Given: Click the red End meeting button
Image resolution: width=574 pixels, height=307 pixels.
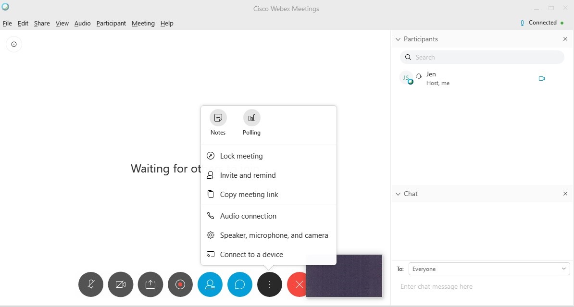Looking at the screenshot, I should pos(298,284).
